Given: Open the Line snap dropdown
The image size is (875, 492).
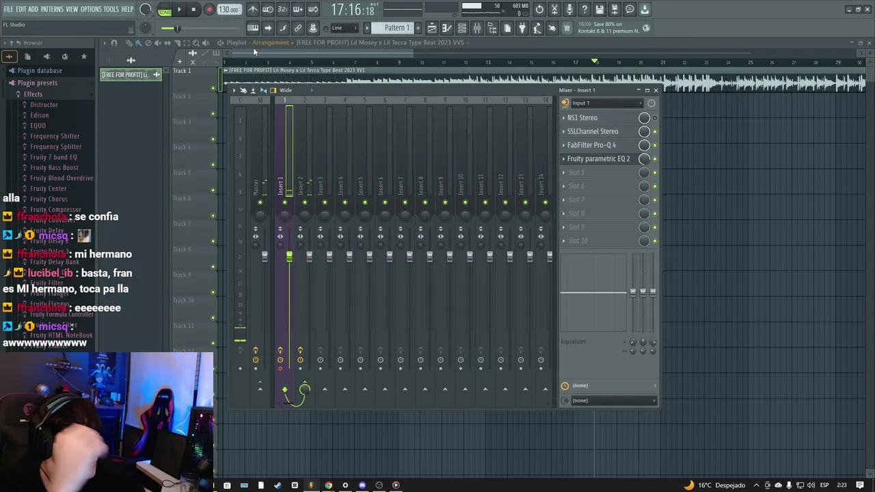Looking at the screenshot, I should click(x=345, y=28).
